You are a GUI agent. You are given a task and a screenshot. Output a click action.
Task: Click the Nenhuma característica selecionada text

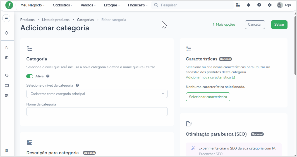pos(215,87)
